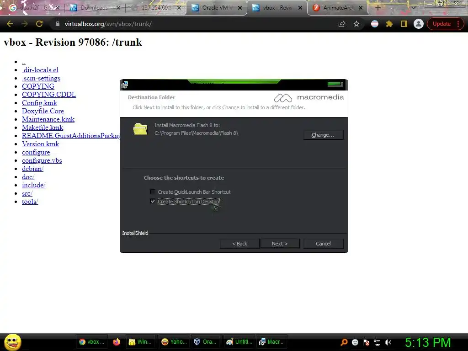Open the debian/ directory link

pos(32,169)
